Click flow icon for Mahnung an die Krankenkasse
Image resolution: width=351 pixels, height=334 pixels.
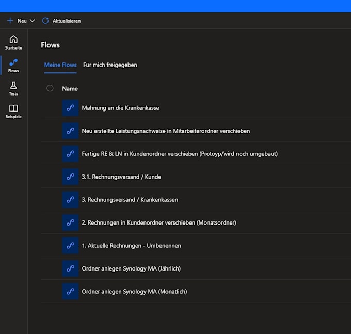coord(71,108)
